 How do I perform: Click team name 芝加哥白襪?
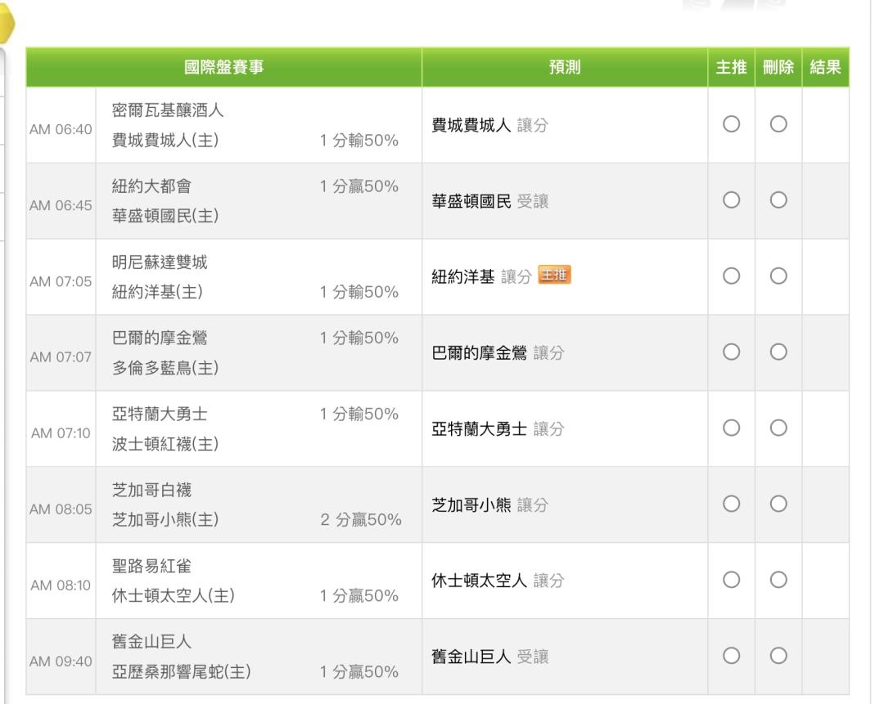pyautogui.click(x=151, y=490)
